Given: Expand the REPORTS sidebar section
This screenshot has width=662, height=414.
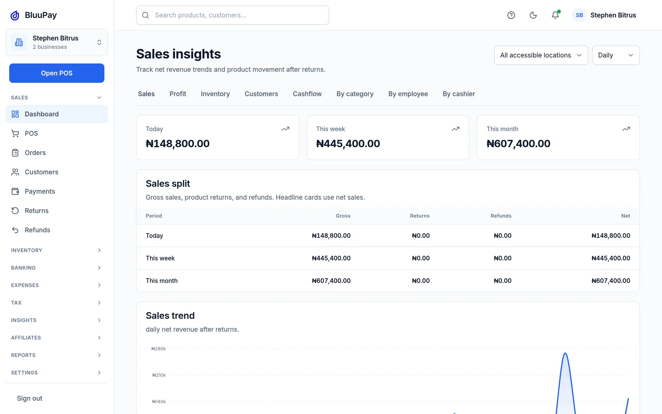Looking at the screenshot, I should click(57, 355).
